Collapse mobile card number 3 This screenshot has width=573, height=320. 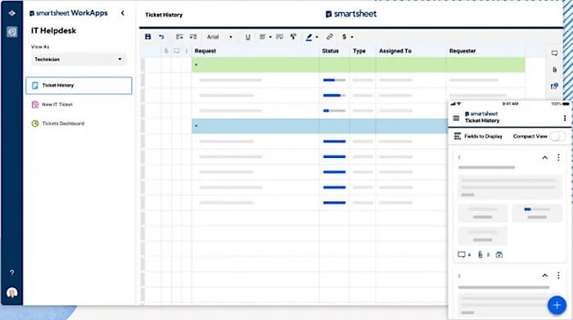point(545,276)
